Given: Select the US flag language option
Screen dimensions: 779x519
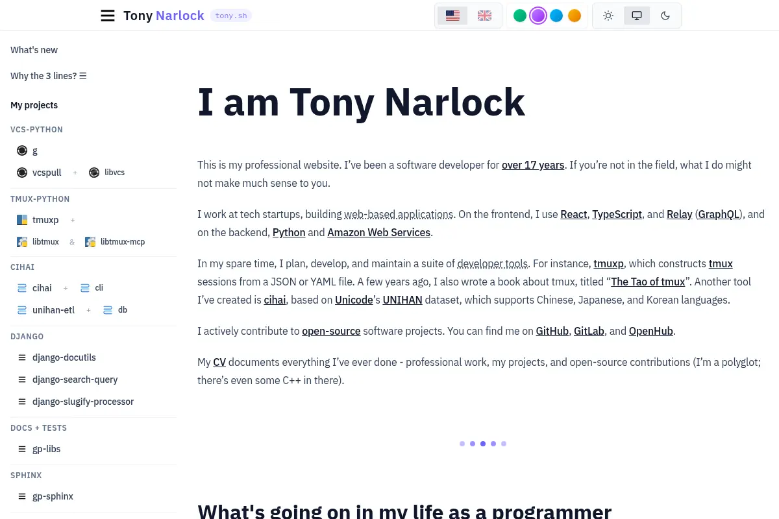Looking at the screenshot, I should coord(452,16).
